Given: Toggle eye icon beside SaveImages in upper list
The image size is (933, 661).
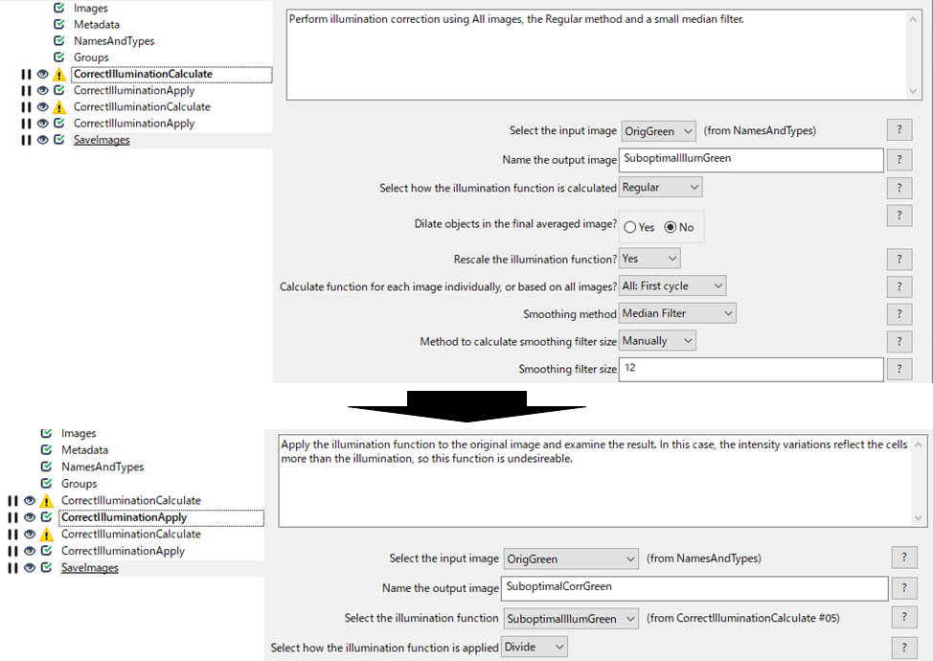Looking at the screenshot, I should coord(42,140).
